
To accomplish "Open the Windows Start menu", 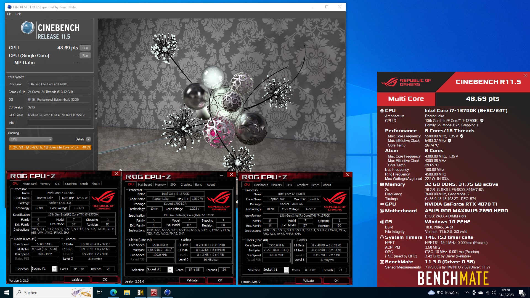I will (x=7, y=292).
